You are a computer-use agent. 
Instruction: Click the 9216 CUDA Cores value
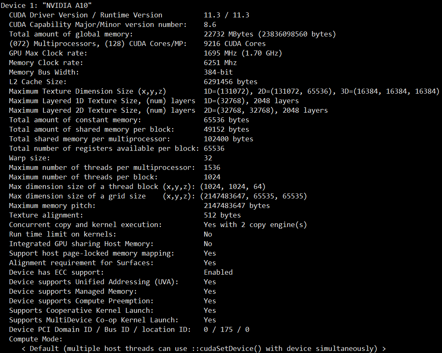click(x=234, y=44)
